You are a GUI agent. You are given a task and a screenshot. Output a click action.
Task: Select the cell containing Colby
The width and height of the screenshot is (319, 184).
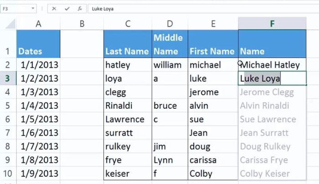[x=213, y=174]
